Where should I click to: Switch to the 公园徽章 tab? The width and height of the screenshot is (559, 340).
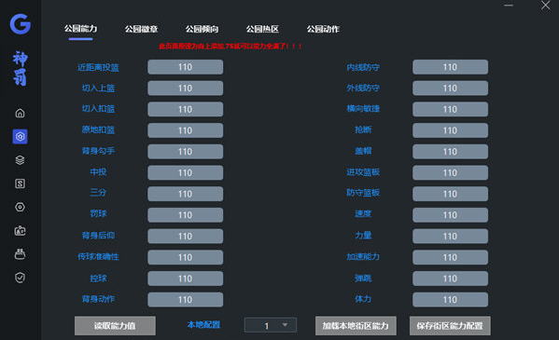pyautogui.click(x=141, y=29)
